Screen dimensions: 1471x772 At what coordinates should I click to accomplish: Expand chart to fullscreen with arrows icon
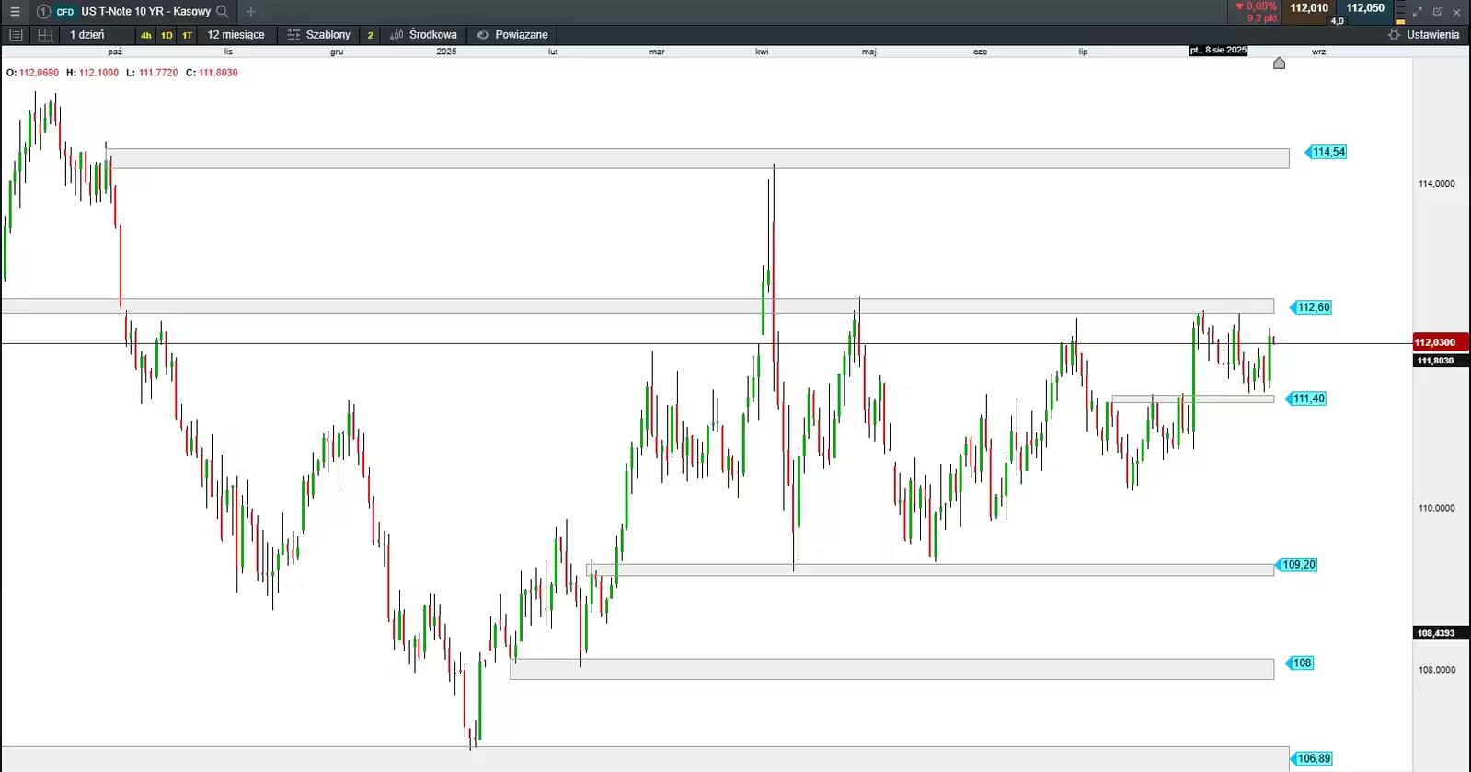click(x=1418, y=12)
